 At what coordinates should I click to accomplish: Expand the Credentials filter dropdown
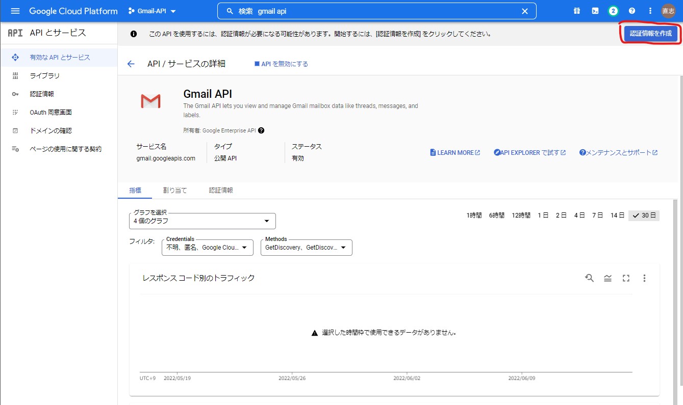coord(208,248)
